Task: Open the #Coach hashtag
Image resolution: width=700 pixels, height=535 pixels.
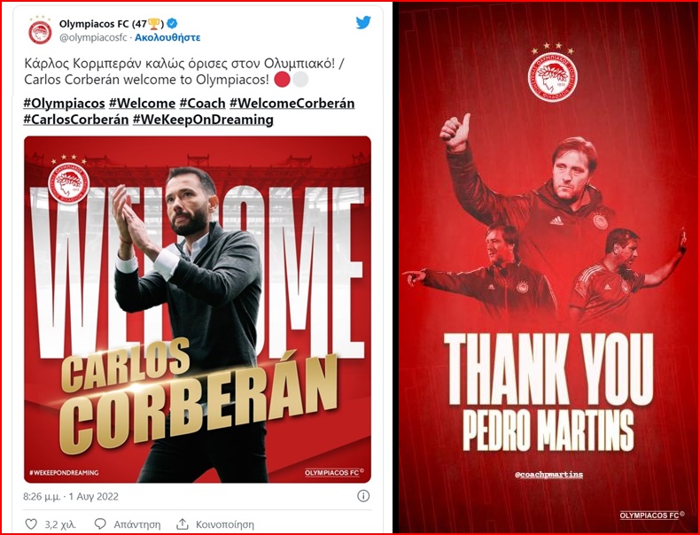Action: click(x=202, y=103)
